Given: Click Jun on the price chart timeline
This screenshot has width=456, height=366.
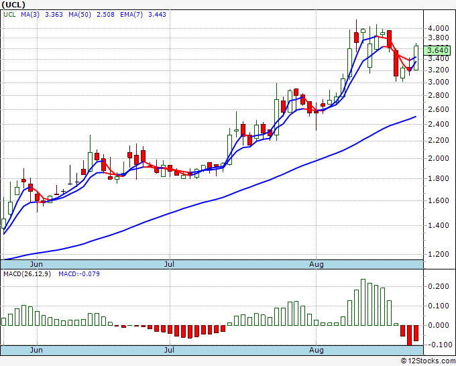Looking at the screenshot, I should click(36, 264).
